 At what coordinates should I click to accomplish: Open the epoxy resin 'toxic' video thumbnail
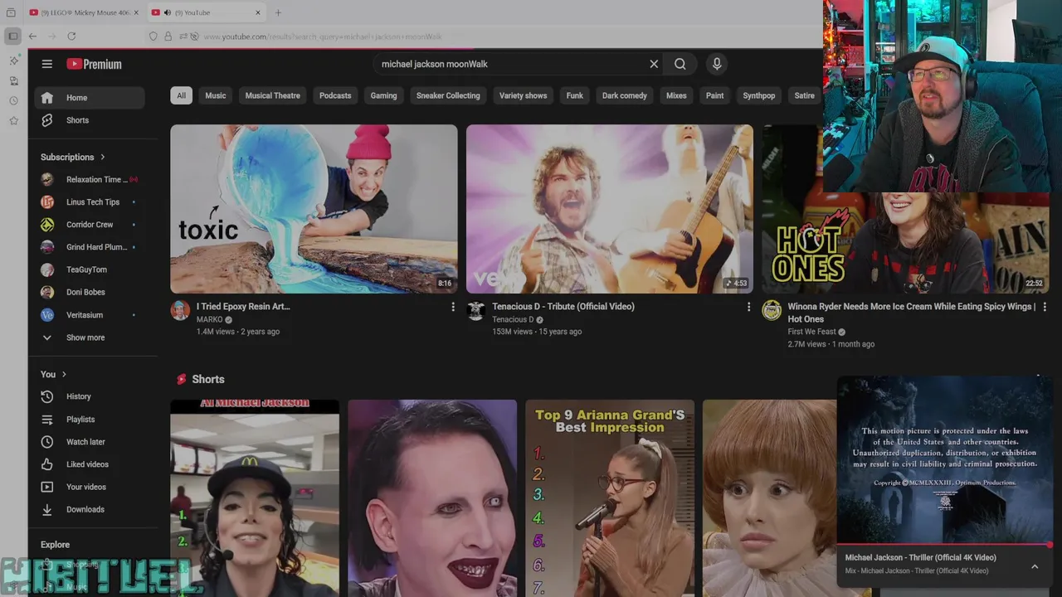point(314,209)
